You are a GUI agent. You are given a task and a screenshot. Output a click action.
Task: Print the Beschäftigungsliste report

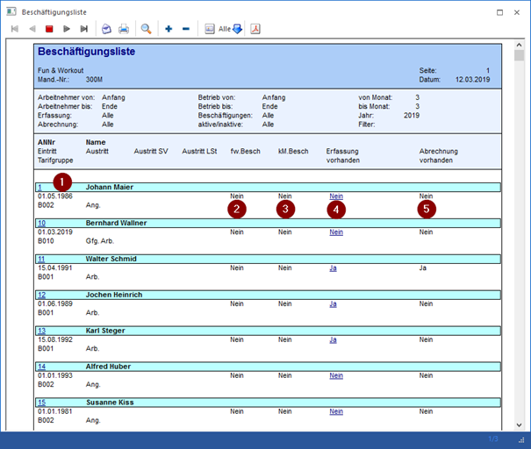tap(124, 29)
